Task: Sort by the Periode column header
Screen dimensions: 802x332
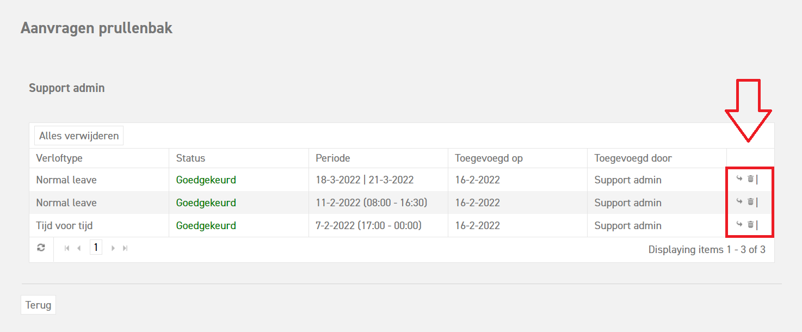Action: point(333,158)
